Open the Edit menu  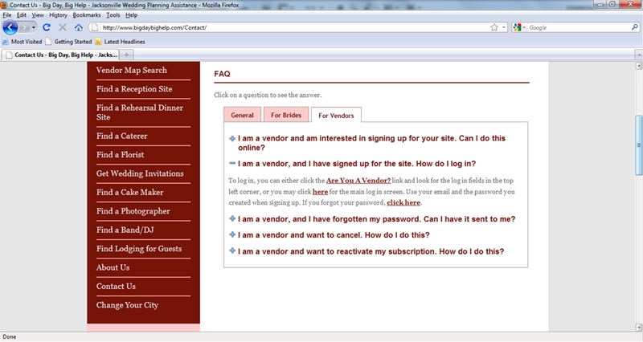click(x=22, y=15)
